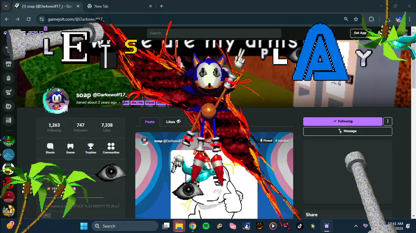Click the browser address bar URL
The image size is (416, 233).
pyautogui.click(x=76, y=19)
